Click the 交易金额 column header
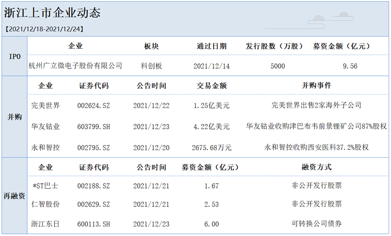Screen dimensions: 391x236 point(212,86)
